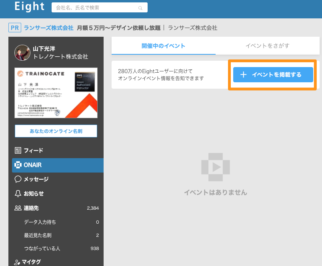Open the ランサーズ株式会社 PR link
Image resolution: width=322 pixels, height=266 pixels.
pyautogui.click(x=49, y=28)
